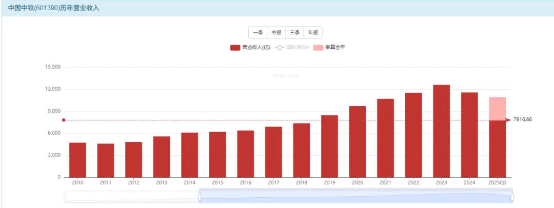The image size is (554, 208).
Task: Click the 2010 revenue bar
Action: [78, 160]
